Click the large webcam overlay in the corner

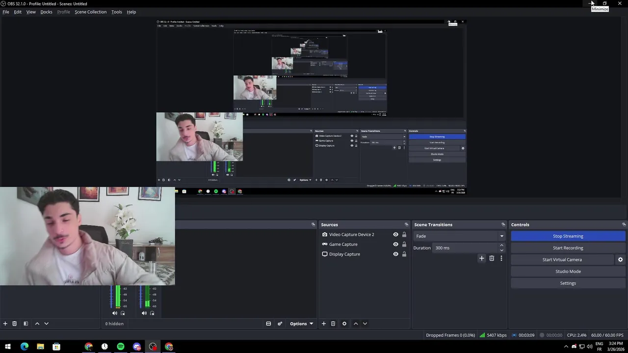pyautogui.click(x=87, y=236)
